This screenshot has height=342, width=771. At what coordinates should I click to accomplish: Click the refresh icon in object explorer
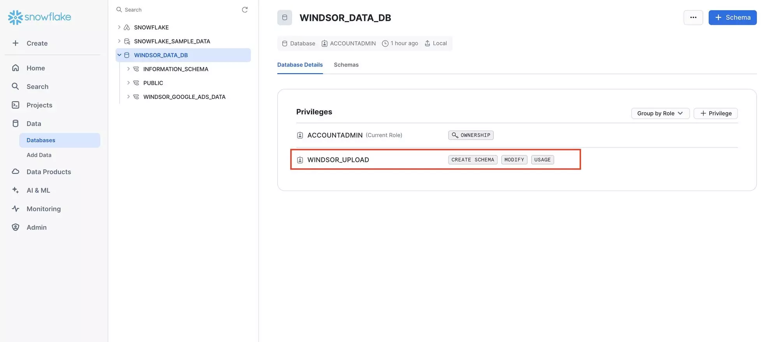pyautogui.click(x=245, y=10)
